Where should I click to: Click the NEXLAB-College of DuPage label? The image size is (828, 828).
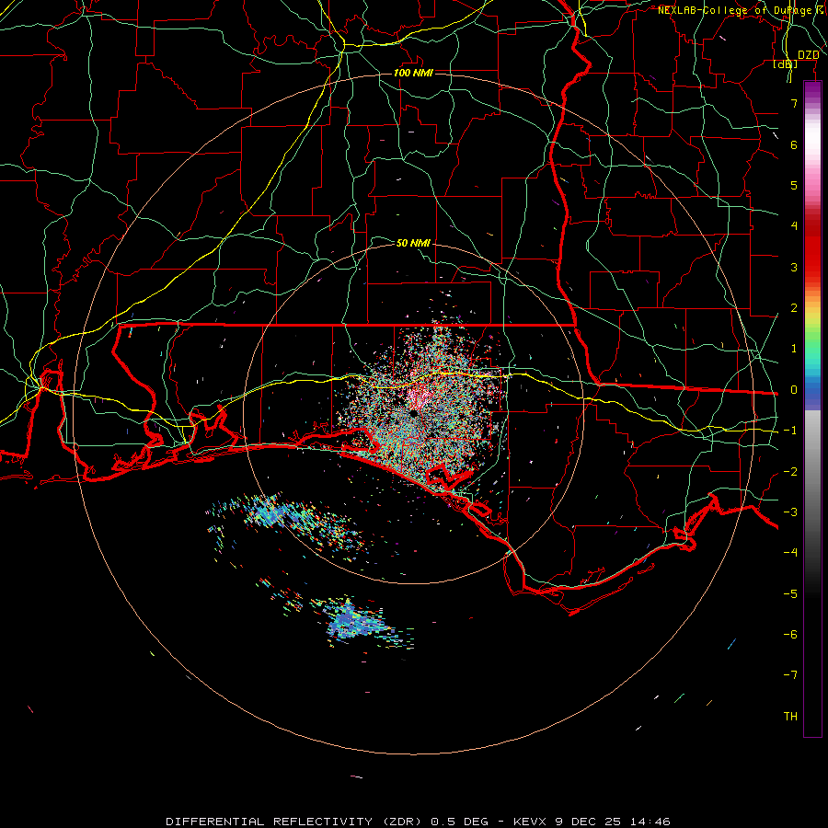(x=742, y=10)
